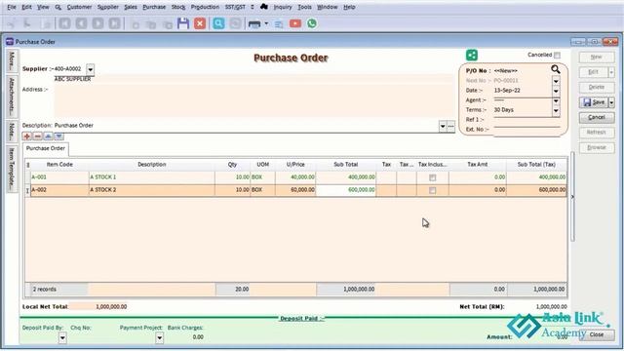Open the File menu

tap(12, 7)
